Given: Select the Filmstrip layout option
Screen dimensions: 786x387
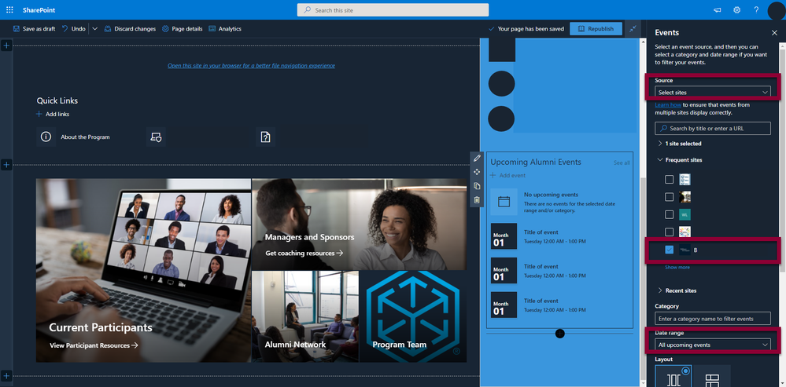Looking at the screenshot, I should (x=673, y=376).
